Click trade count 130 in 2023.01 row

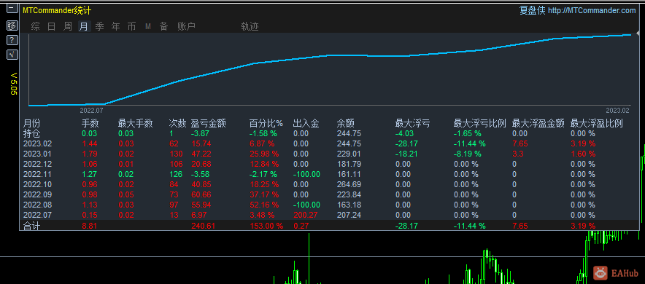pos(175,154)
